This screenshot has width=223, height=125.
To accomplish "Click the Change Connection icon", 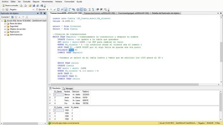I will tap(7, 9).
